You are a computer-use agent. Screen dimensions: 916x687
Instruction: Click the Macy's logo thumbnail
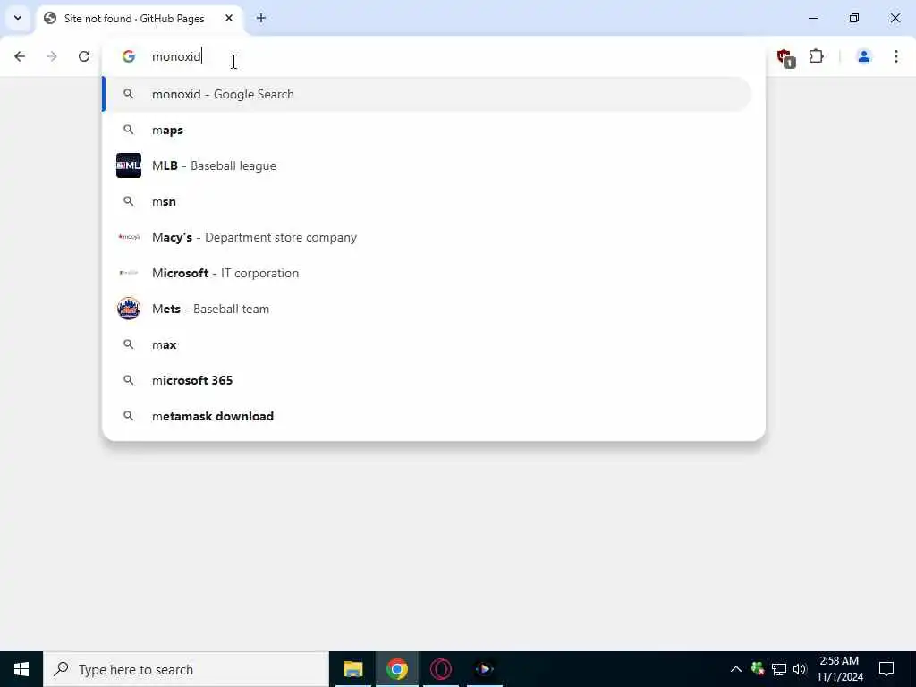coord(129,237)
